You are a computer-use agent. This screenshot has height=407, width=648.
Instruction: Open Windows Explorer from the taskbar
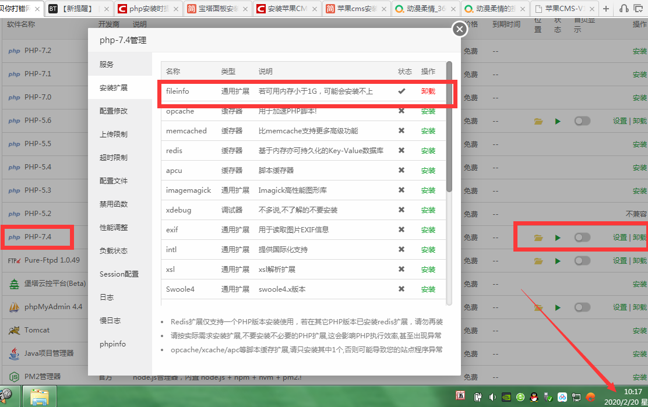40,397
